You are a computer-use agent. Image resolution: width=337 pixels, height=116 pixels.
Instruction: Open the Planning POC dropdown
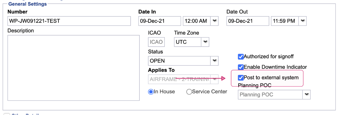click(307, 95)
